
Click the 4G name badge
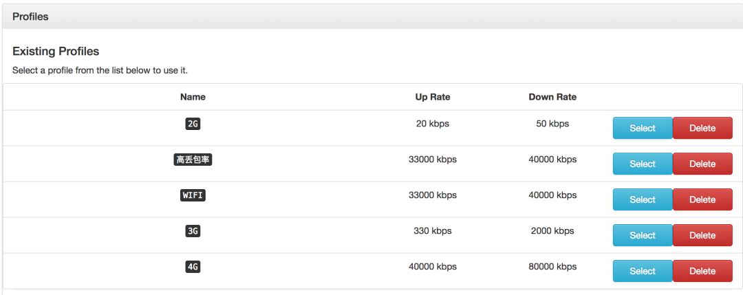point(193,267)
